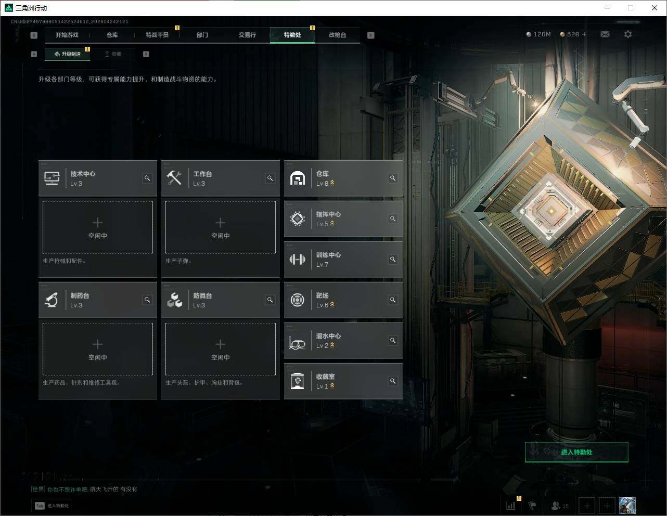
Task: Click the plus next to 628 currency
Action: click(584, 34)
